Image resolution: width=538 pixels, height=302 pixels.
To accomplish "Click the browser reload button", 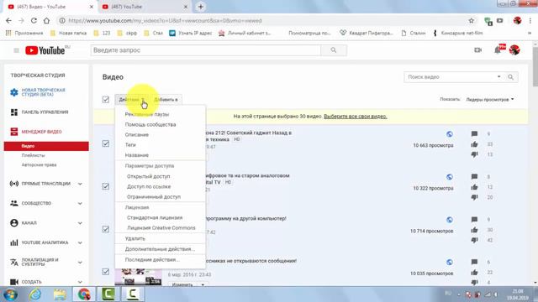I will (34, 20).
